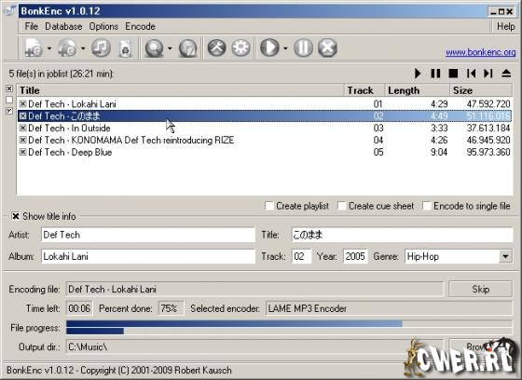Click the add audio files toolbar icon
522x380 pixels.
[34, 48]
